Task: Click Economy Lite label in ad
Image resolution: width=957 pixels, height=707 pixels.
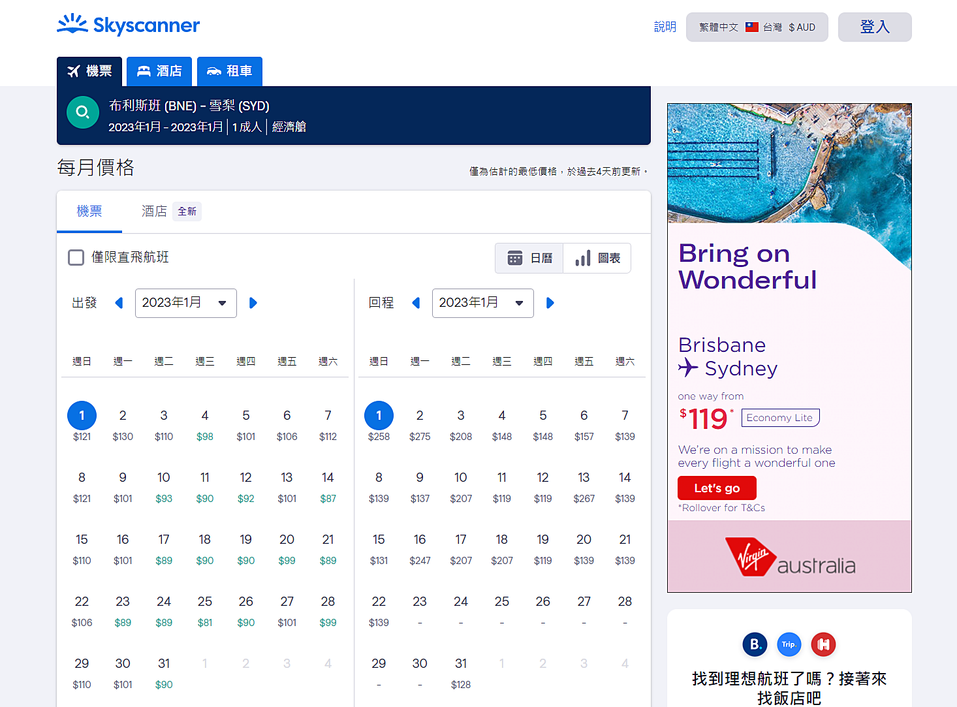Action: (x=780, y=418)
